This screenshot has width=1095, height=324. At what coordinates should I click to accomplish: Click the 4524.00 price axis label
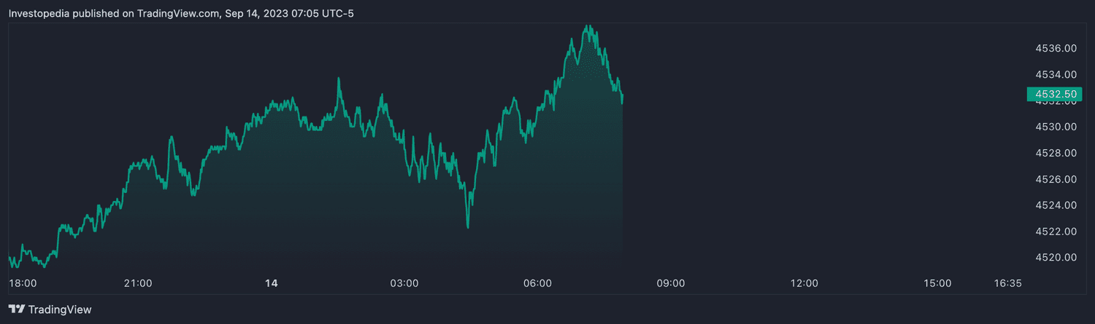click(1056, 205)
